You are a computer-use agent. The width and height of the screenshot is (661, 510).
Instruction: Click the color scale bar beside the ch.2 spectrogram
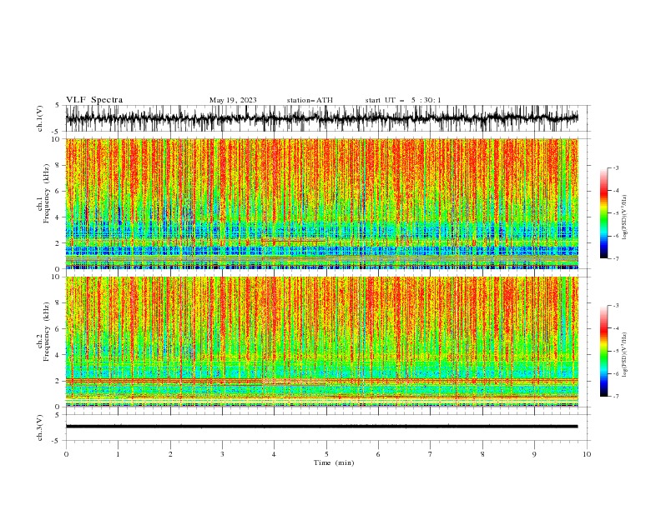tap(604, 351)
